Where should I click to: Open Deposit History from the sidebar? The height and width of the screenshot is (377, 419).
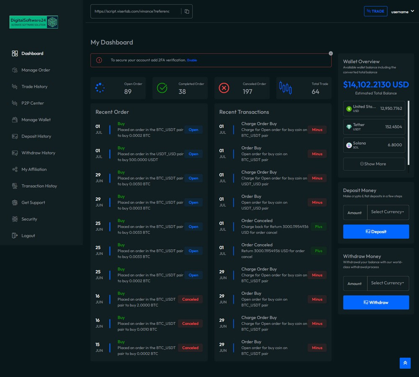point(36,136)
